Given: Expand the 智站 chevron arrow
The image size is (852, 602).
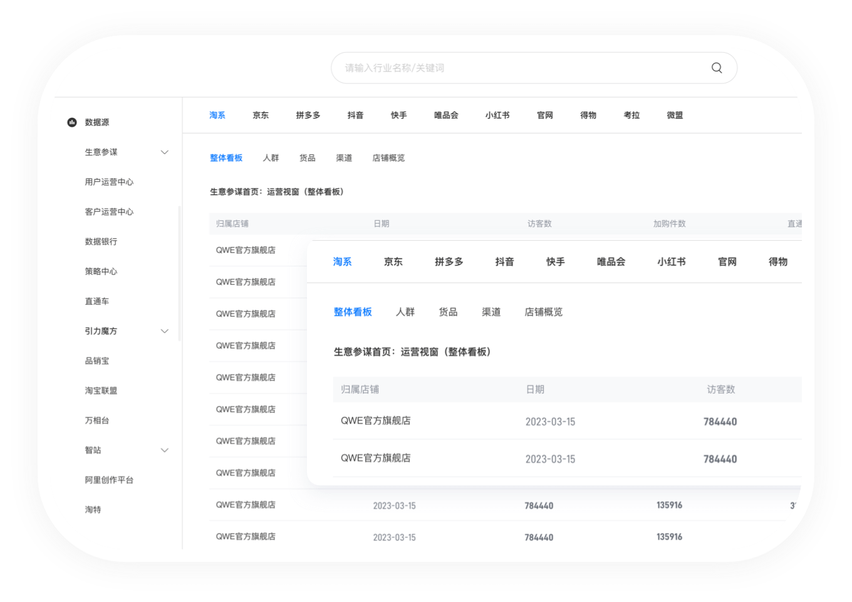Looking at the screenshot, I should coord(165,450).
